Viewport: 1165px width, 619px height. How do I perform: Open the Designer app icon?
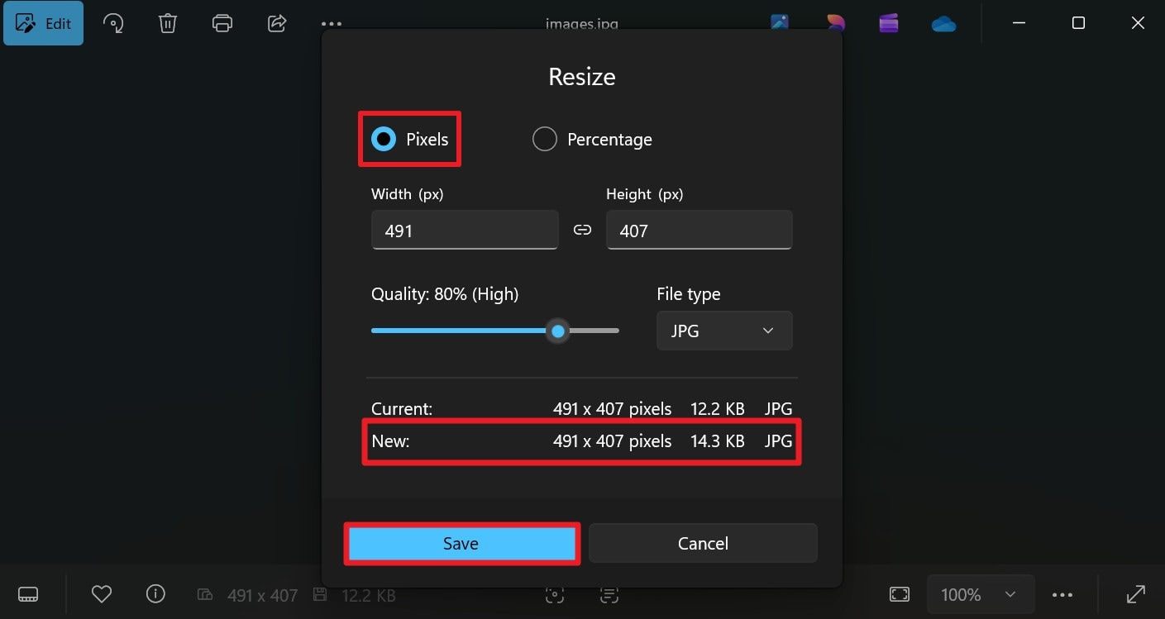(835, 23)
